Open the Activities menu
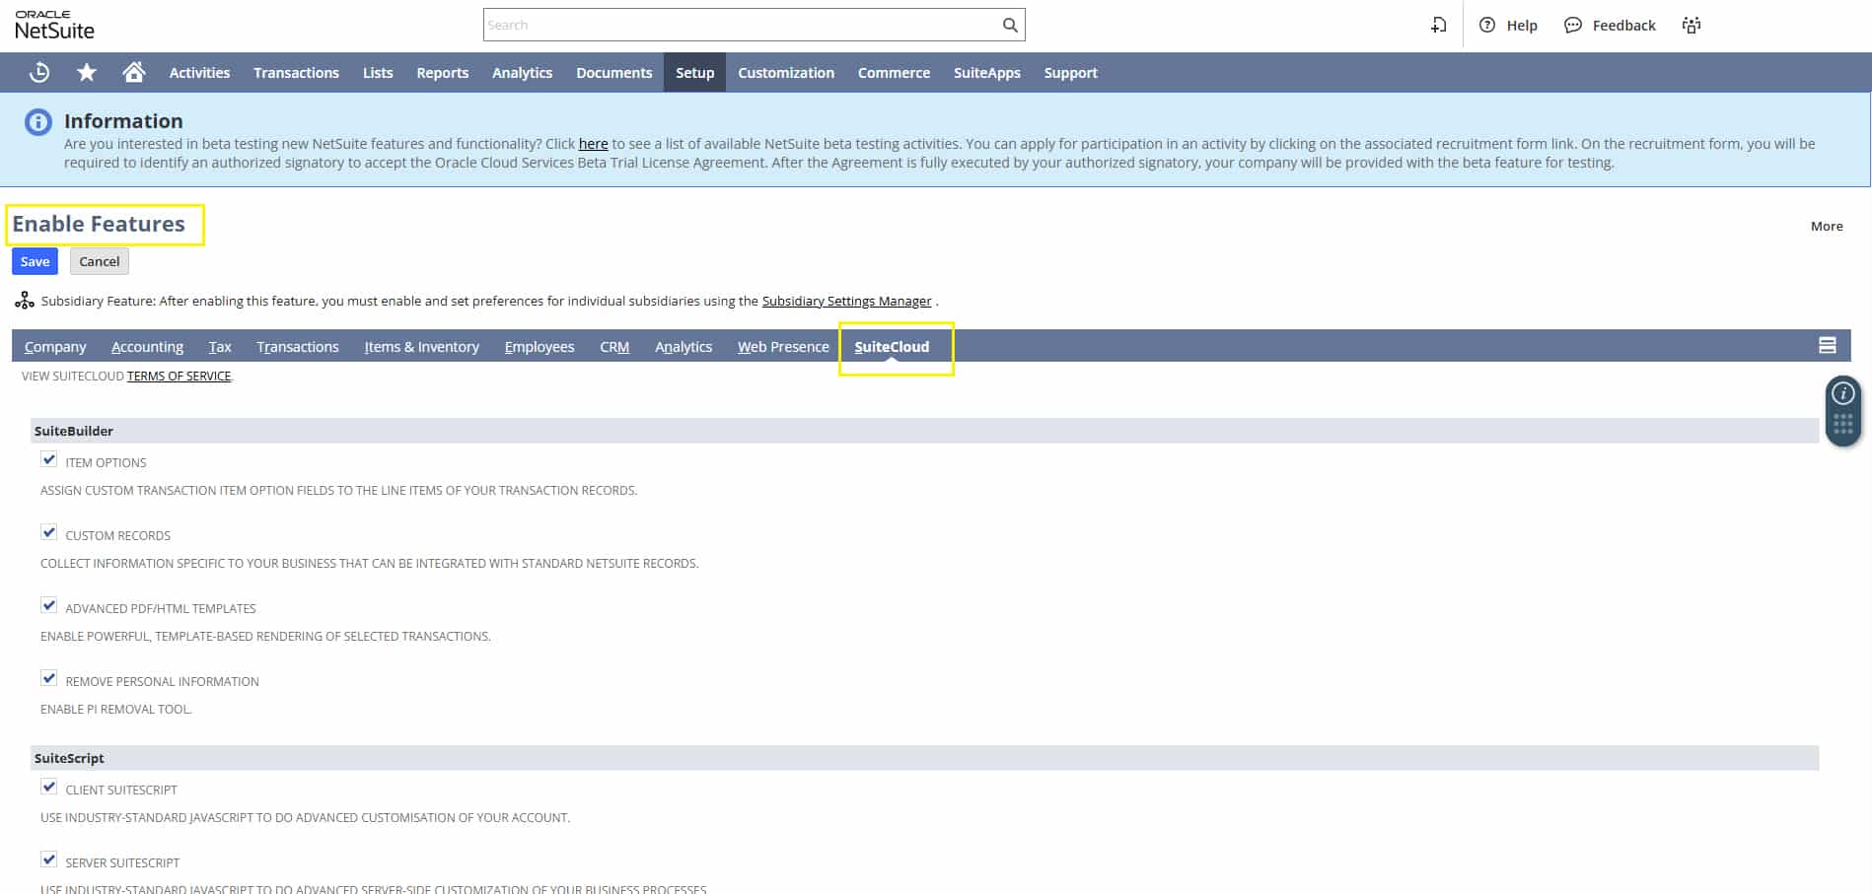Screen dimensions: 1872x894 [x=199, y=73]
